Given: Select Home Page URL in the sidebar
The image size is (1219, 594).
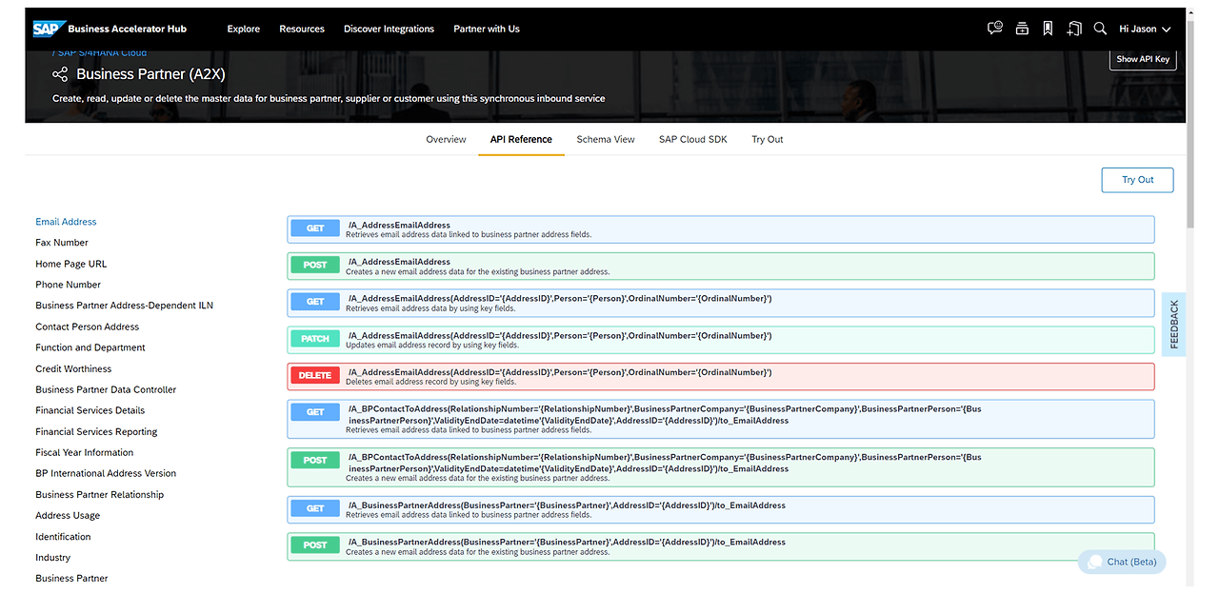Looking at the screenshot, I should point(71,264).
